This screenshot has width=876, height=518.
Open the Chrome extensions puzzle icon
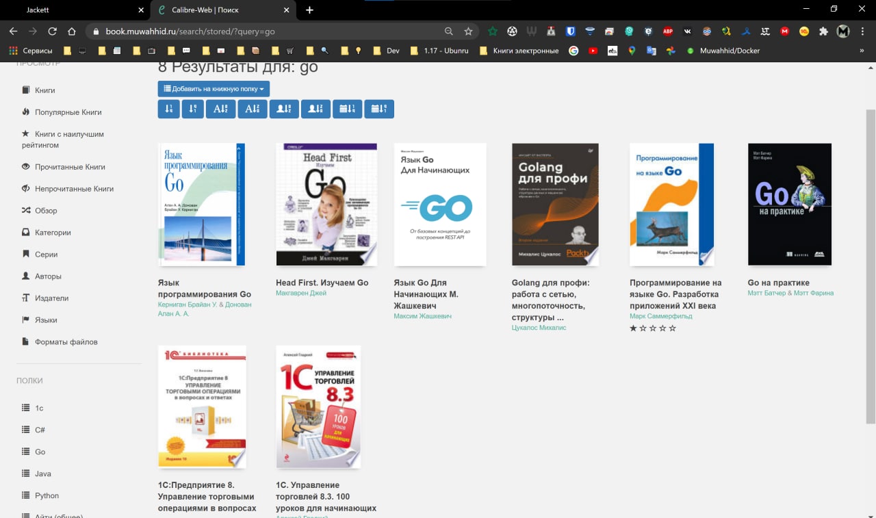point(823,31)
